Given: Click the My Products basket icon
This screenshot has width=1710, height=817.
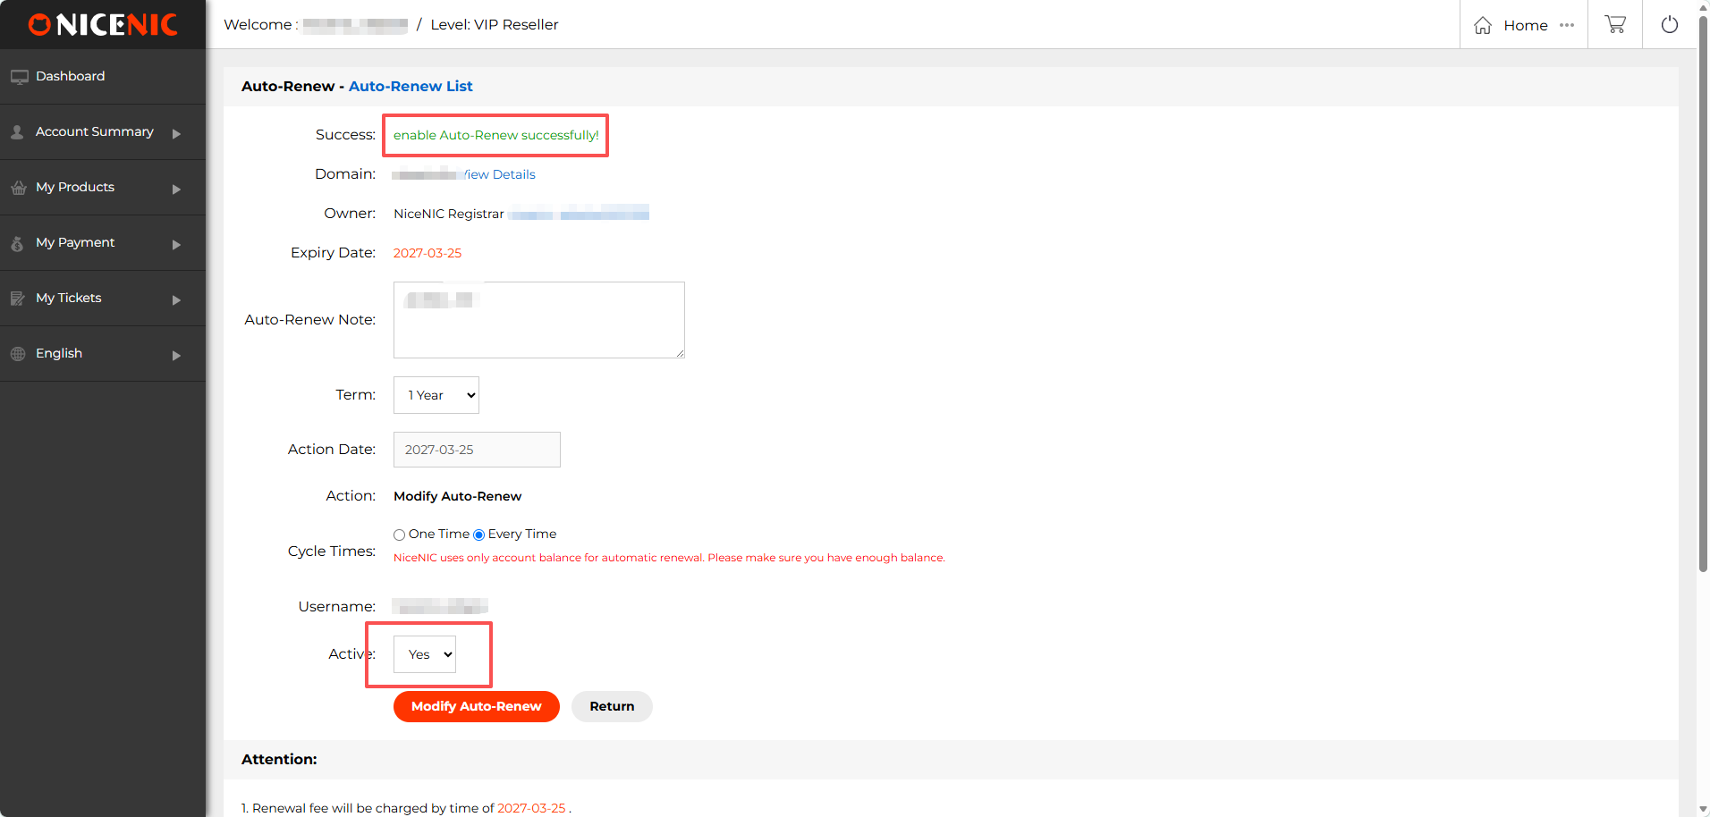Looking at the screenshot, I should click(x=18, y=188).
